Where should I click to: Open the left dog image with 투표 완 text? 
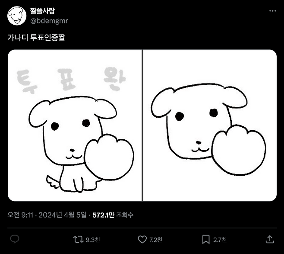click(x=75, y=125)
